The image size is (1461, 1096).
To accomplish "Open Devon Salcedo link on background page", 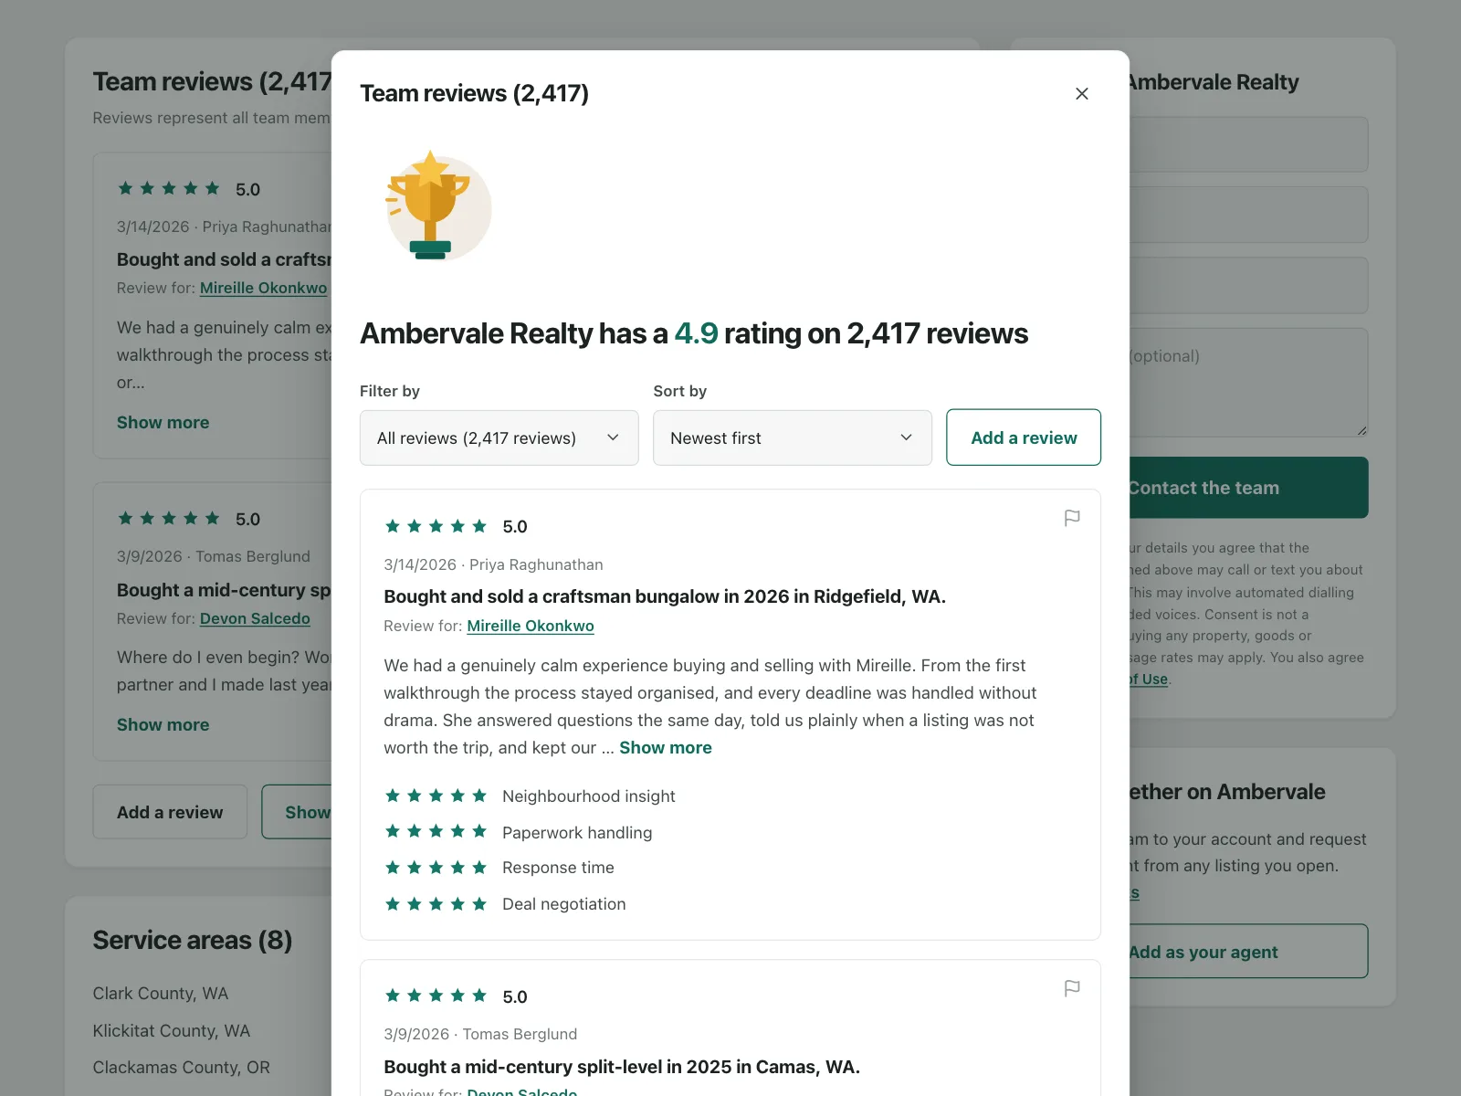I will pos(255,618).
